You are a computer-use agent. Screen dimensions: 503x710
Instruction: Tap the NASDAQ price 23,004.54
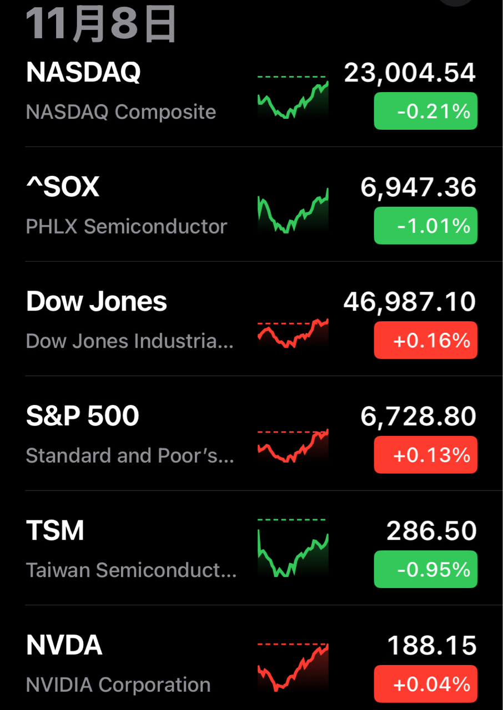[x=410, y=73]
